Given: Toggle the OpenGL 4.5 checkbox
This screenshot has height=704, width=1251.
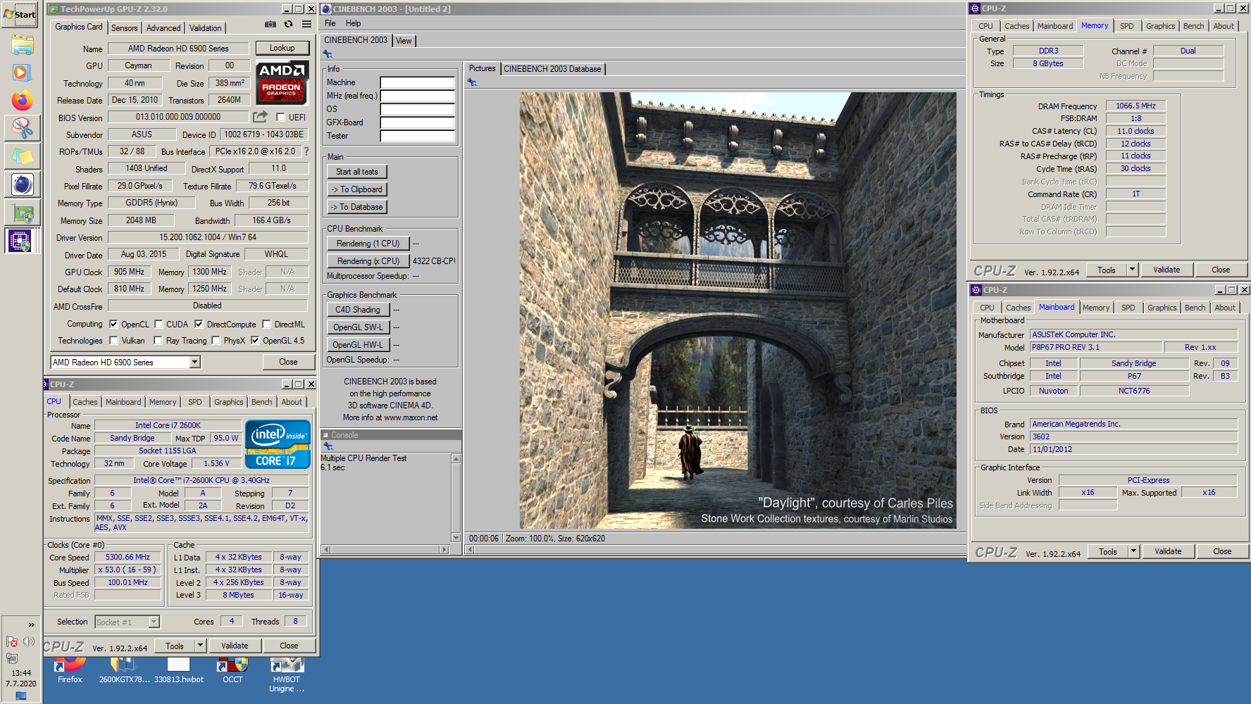Looking at the screenshot, I should [255, 341].
